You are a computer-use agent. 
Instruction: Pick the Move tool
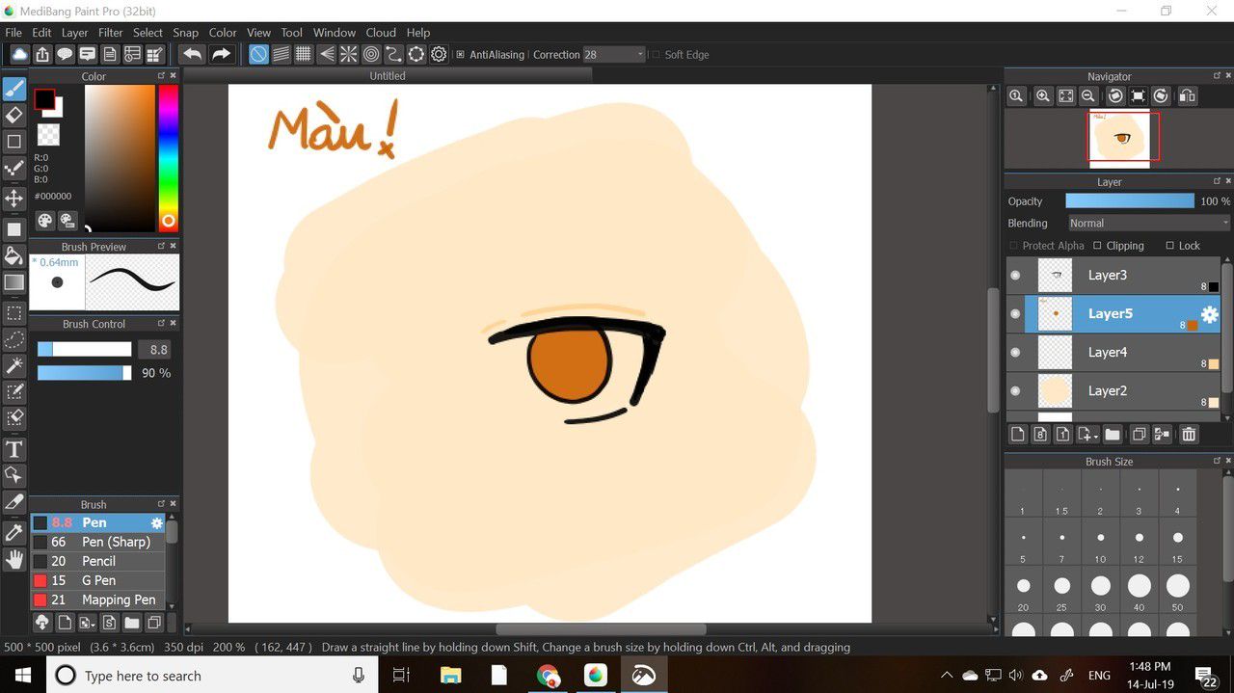pos(14,199)
